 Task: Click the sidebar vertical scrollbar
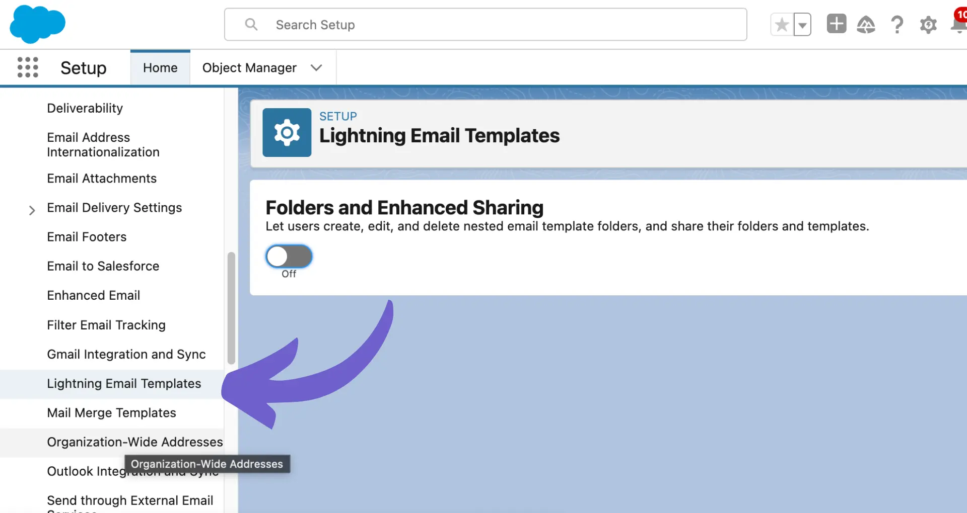click(x=231, y=308)
